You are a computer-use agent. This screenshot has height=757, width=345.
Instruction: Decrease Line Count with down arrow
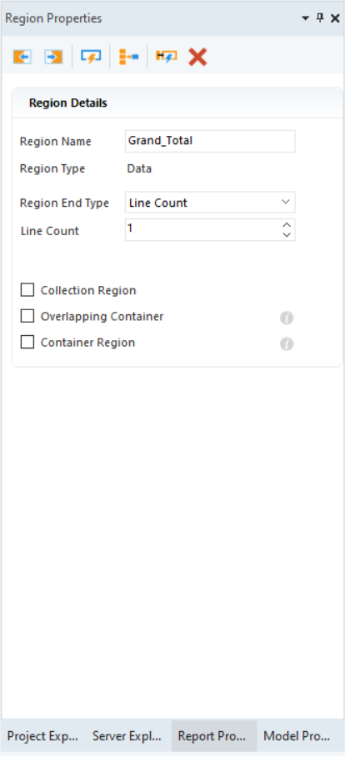[x=287, y=234]
